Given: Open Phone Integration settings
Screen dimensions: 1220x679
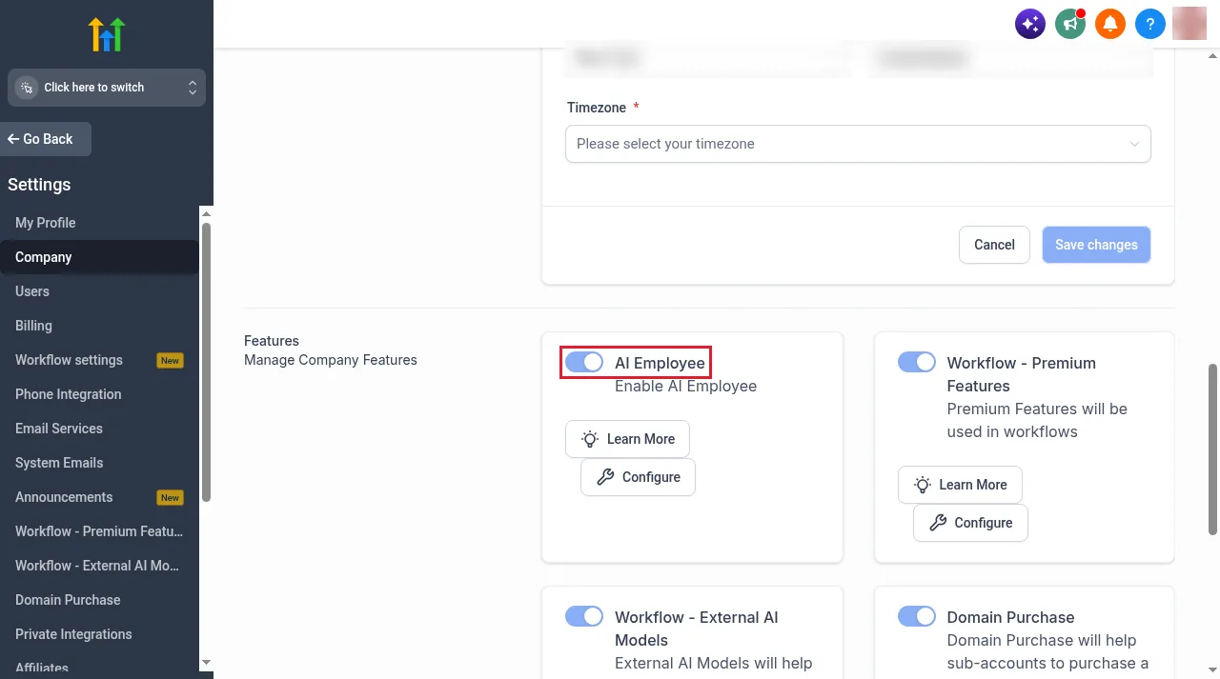Looking at the screenshot, I should coord(100,394).
